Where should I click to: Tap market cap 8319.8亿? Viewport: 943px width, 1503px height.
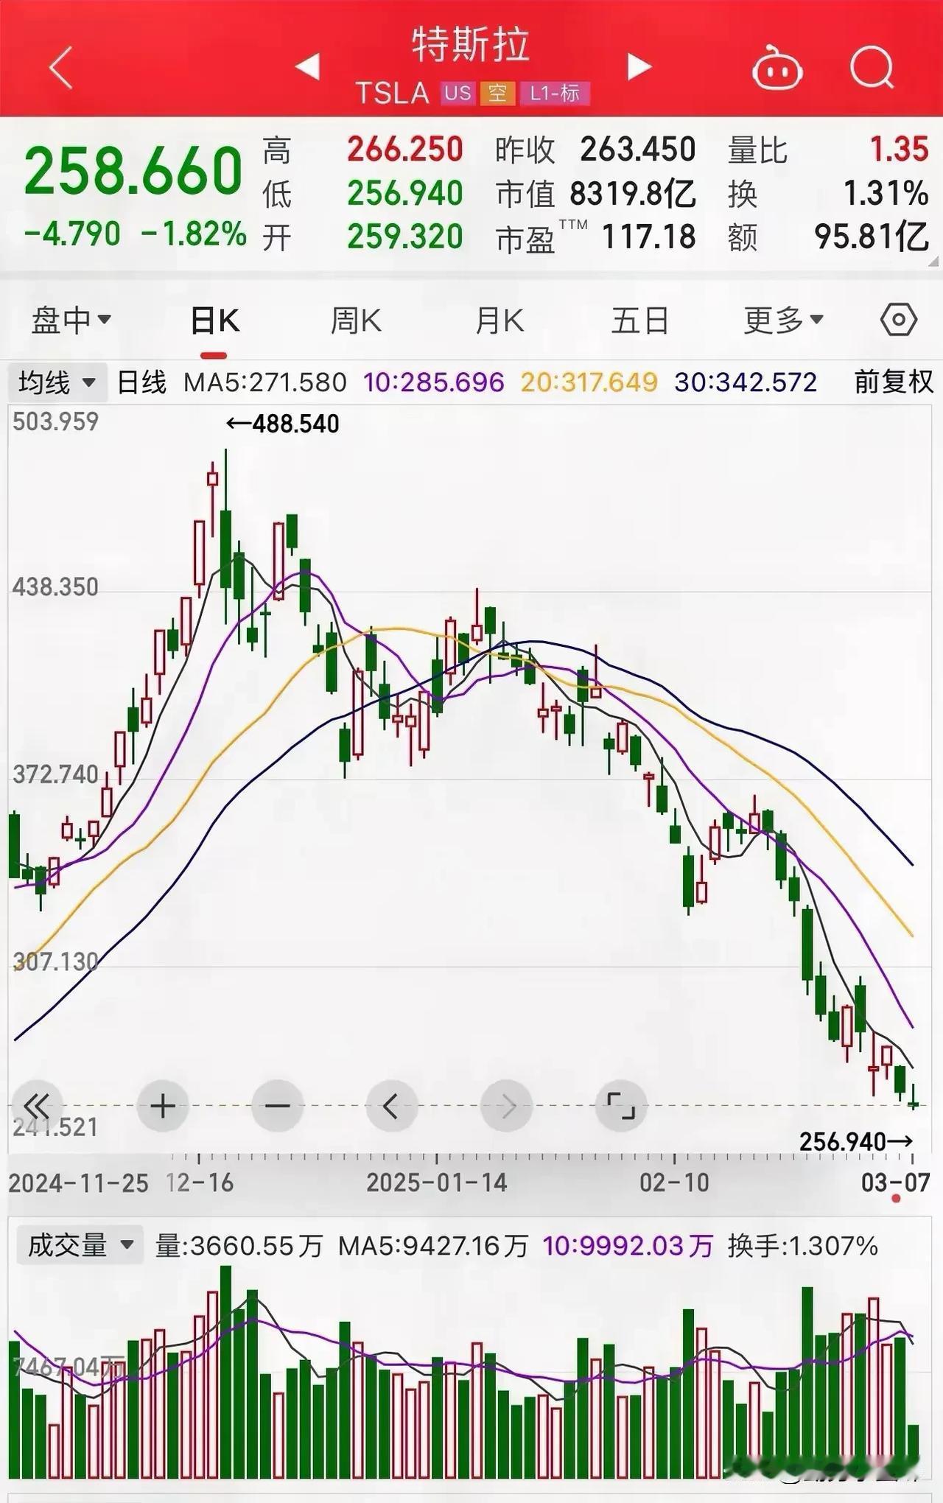(633, 194)
